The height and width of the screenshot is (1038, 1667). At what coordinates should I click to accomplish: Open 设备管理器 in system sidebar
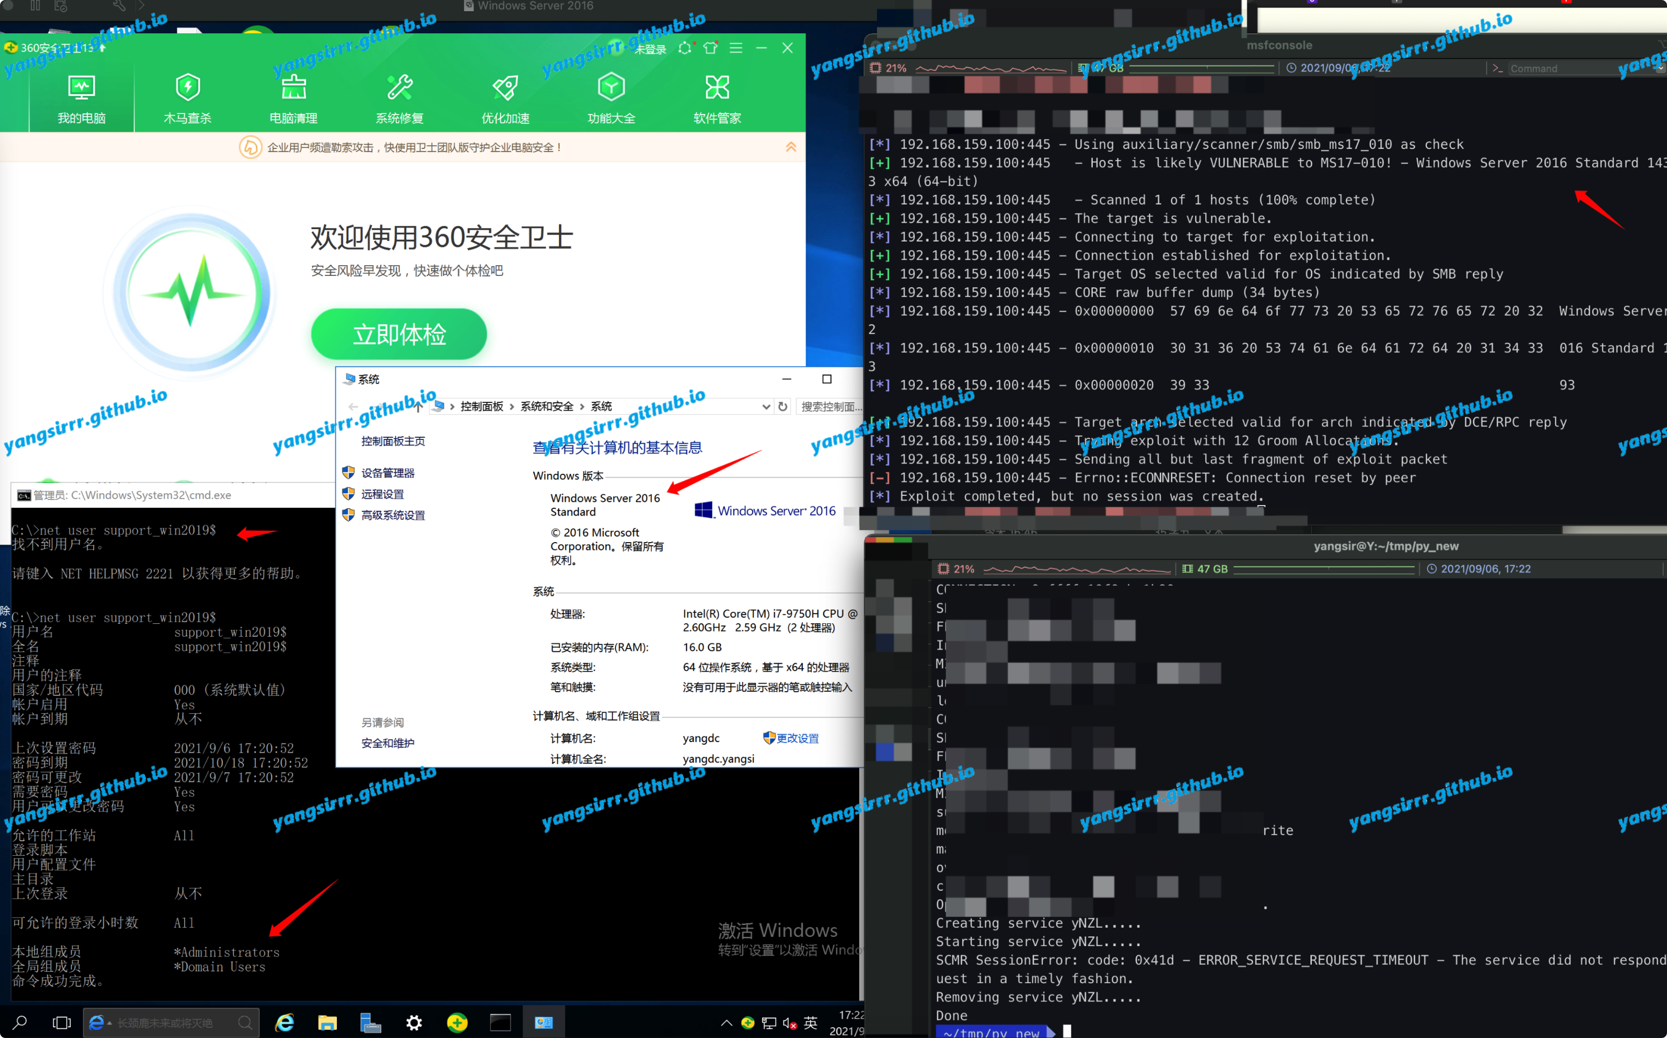pyautogui.click(x=387, y=473)
